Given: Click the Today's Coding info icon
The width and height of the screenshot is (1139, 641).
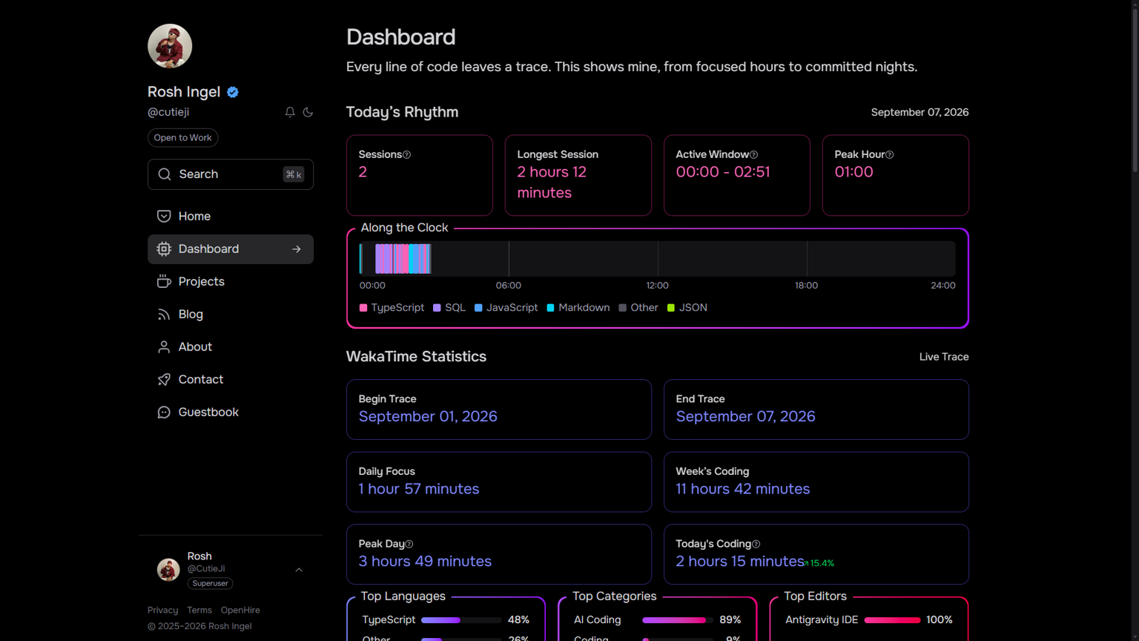Looking at the screenshot, I should (x=756, y=544).
